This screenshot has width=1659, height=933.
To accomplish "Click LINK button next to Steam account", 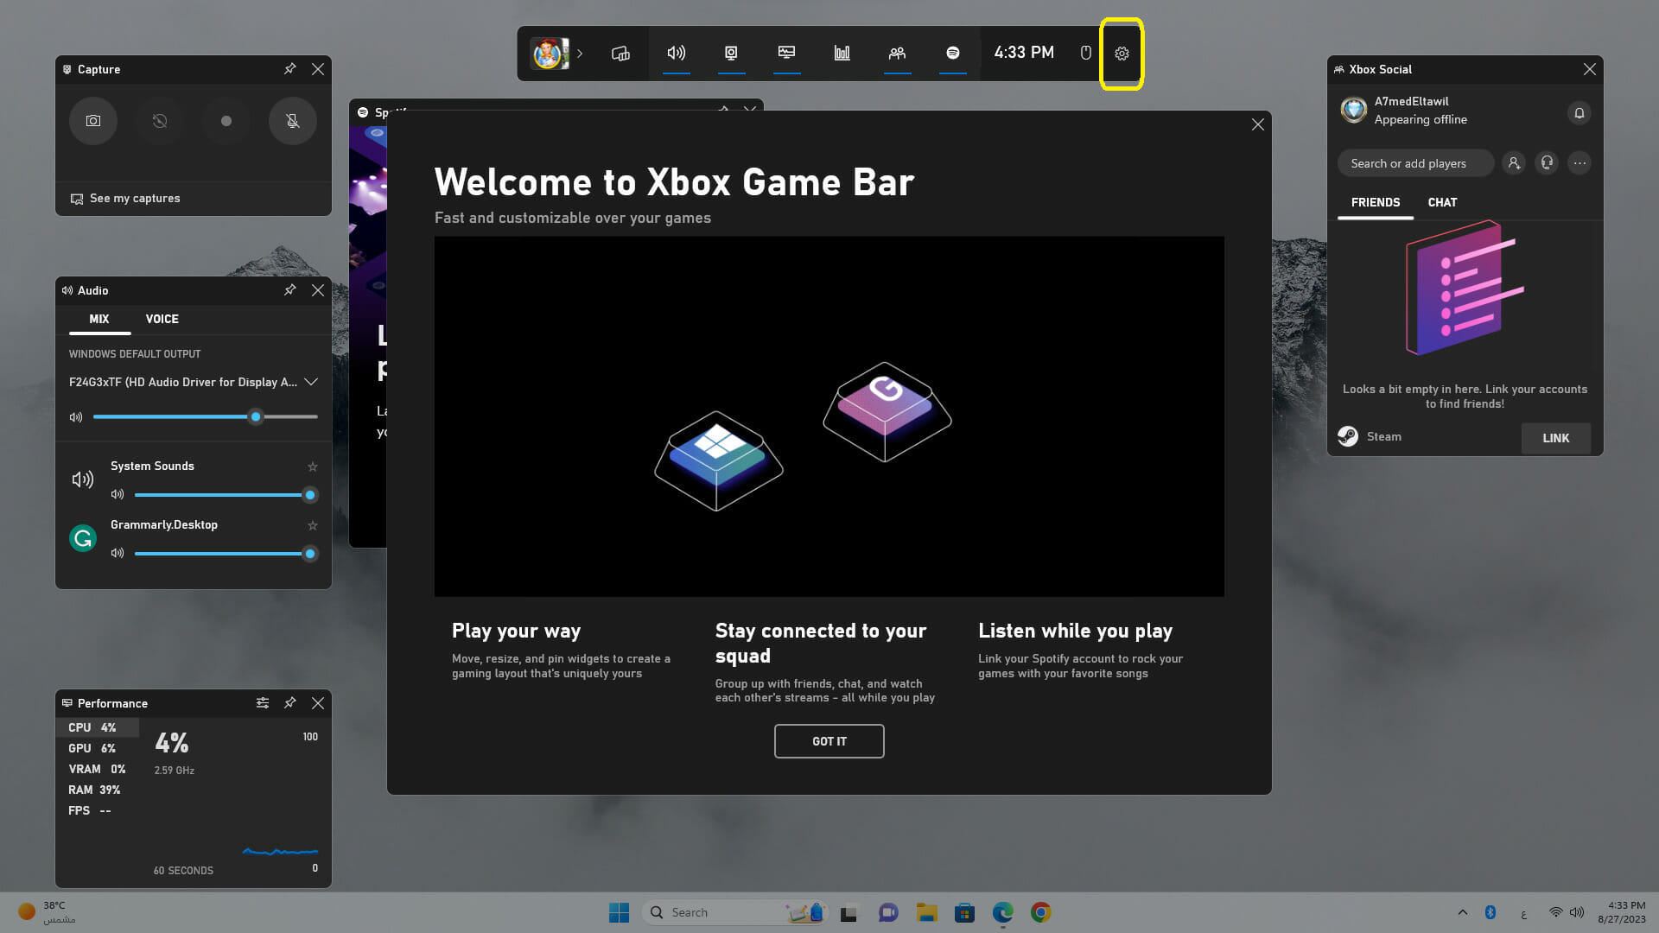I will pos(1555,437).
